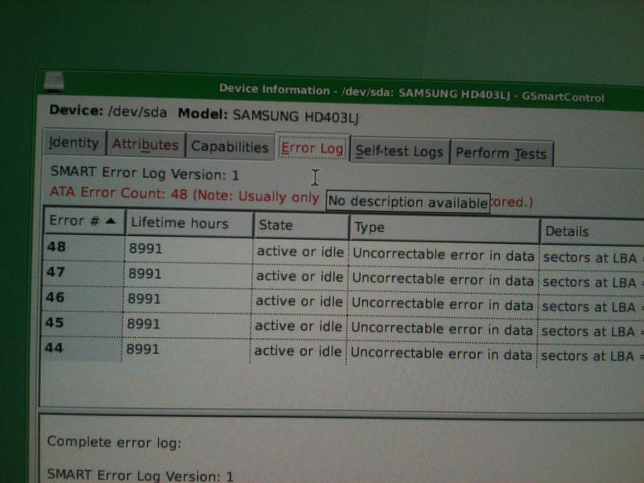644x483 pixels.
Task: Select error number 45 cell
Action: tap(81, 323)
